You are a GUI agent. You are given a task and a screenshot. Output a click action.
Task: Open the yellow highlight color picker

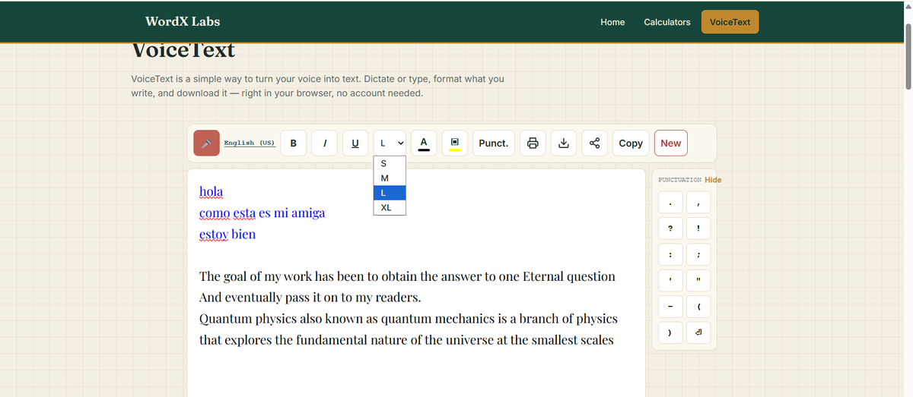click(454, 143)
